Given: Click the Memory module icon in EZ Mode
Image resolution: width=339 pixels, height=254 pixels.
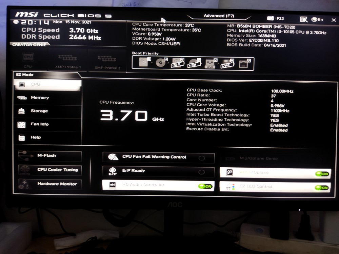Looking at the screenshot, I should (22, 98).
